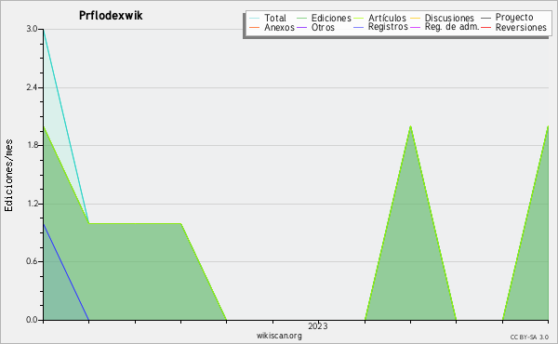Select the Discusiones legend label
This screenshot has height=344, width=558.
point(449,18)
